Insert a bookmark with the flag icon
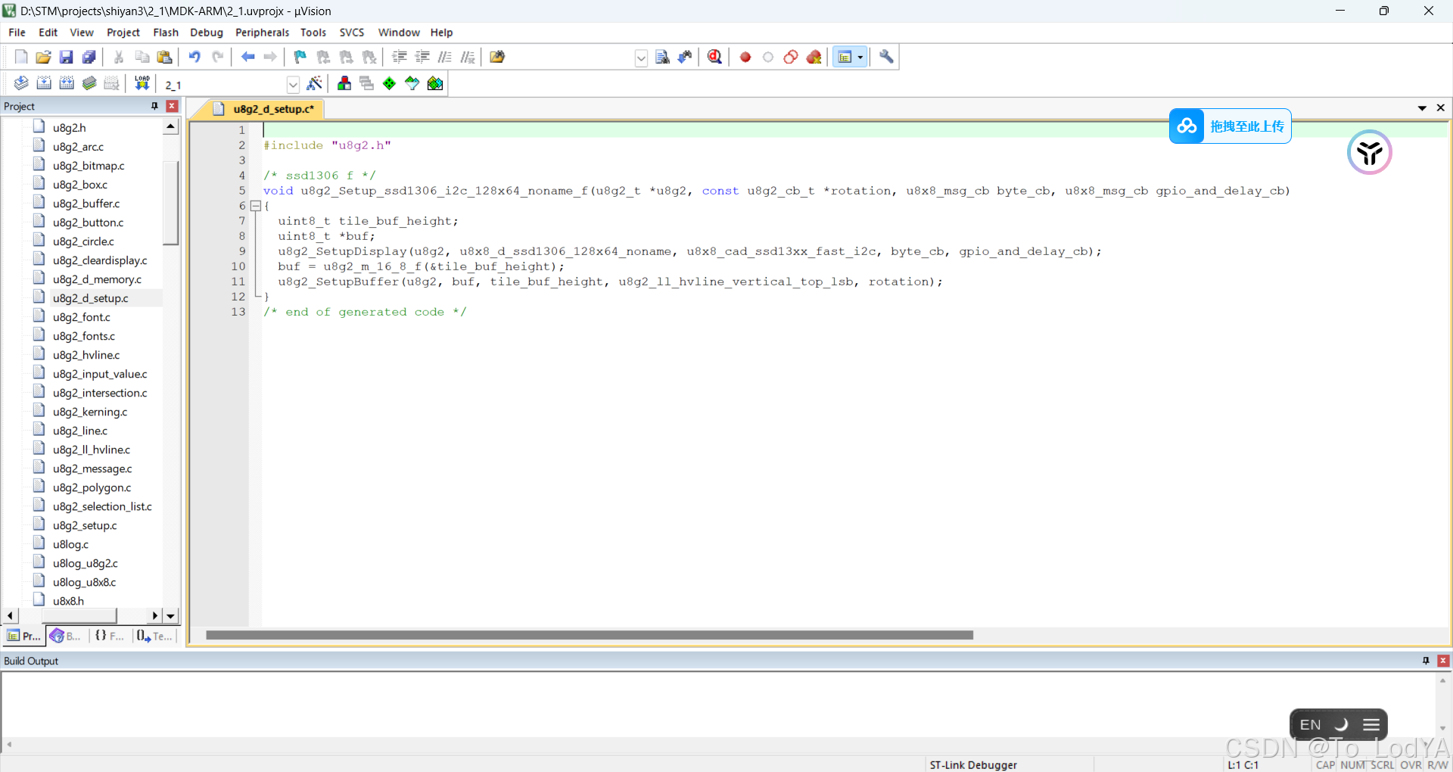 (x=300, y=57)
